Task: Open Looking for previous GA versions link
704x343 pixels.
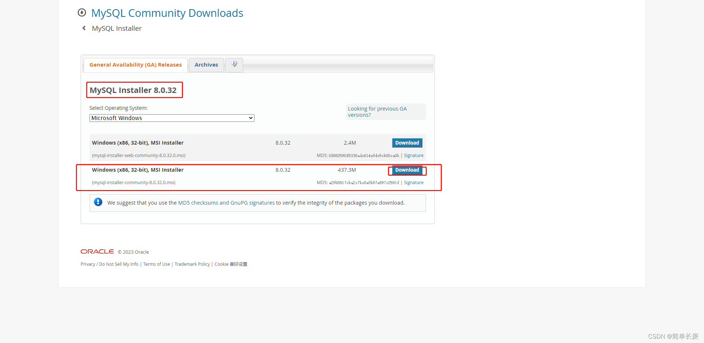Action: pos(377,112)
